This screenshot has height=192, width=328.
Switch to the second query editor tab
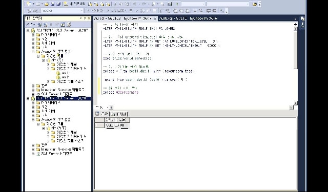[x=188, y=18]
